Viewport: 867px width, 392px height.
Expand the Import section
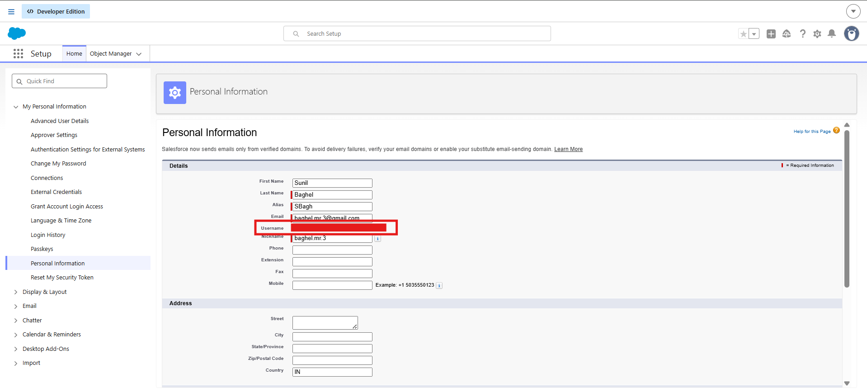(x=16, y=363)
